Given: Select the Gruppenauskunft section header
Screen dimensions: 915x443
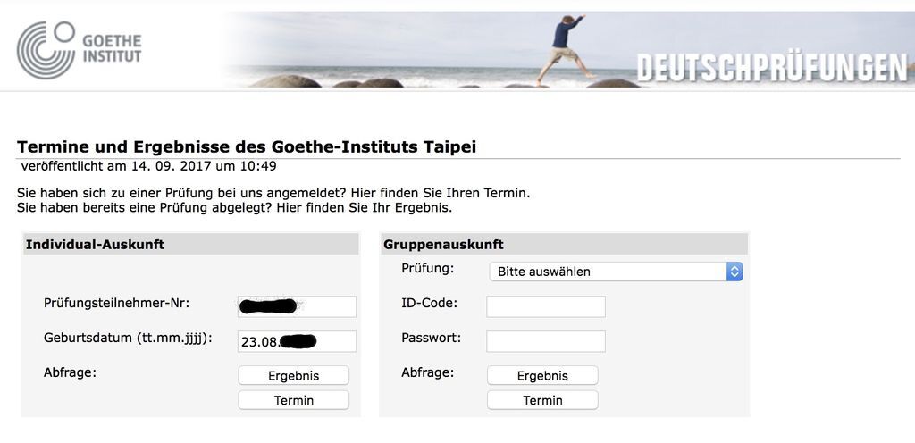Looking at the screenshot, I should 443,244.
